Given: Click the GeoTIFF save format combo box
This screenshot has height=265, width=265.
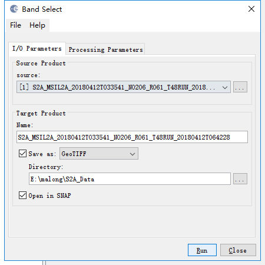Looking at the screenshot, I should coord(99,154).
